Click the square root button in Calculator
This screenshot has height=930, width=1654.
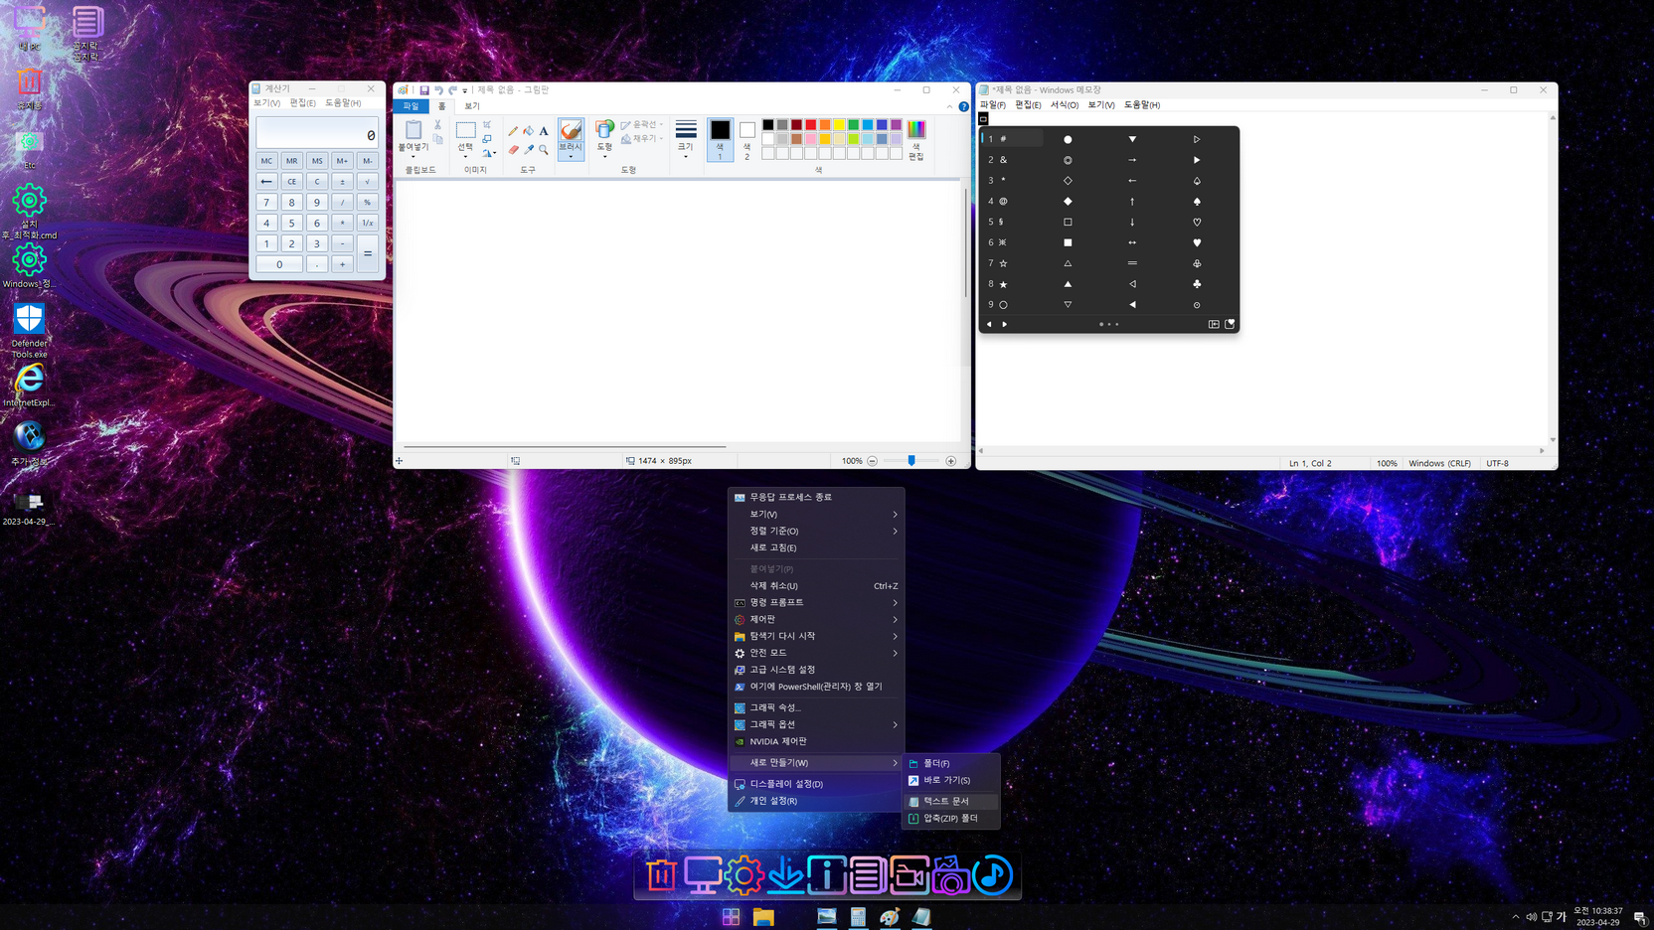coord(368,182)
